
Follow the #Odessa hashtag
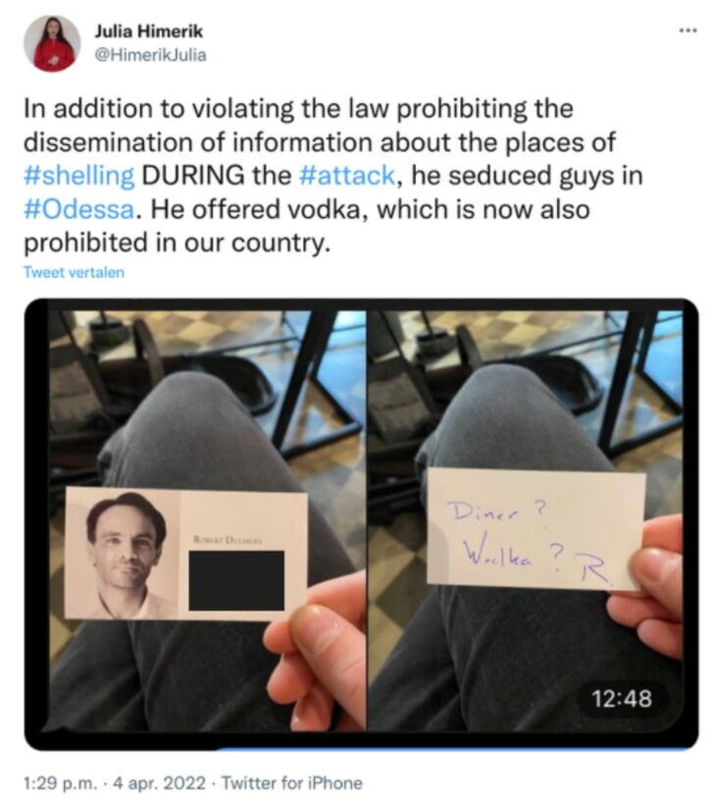click(79, 209)
